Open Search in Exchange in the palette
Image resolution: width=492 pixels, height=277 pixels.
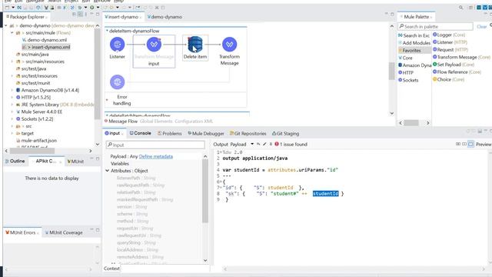(414, 35)
